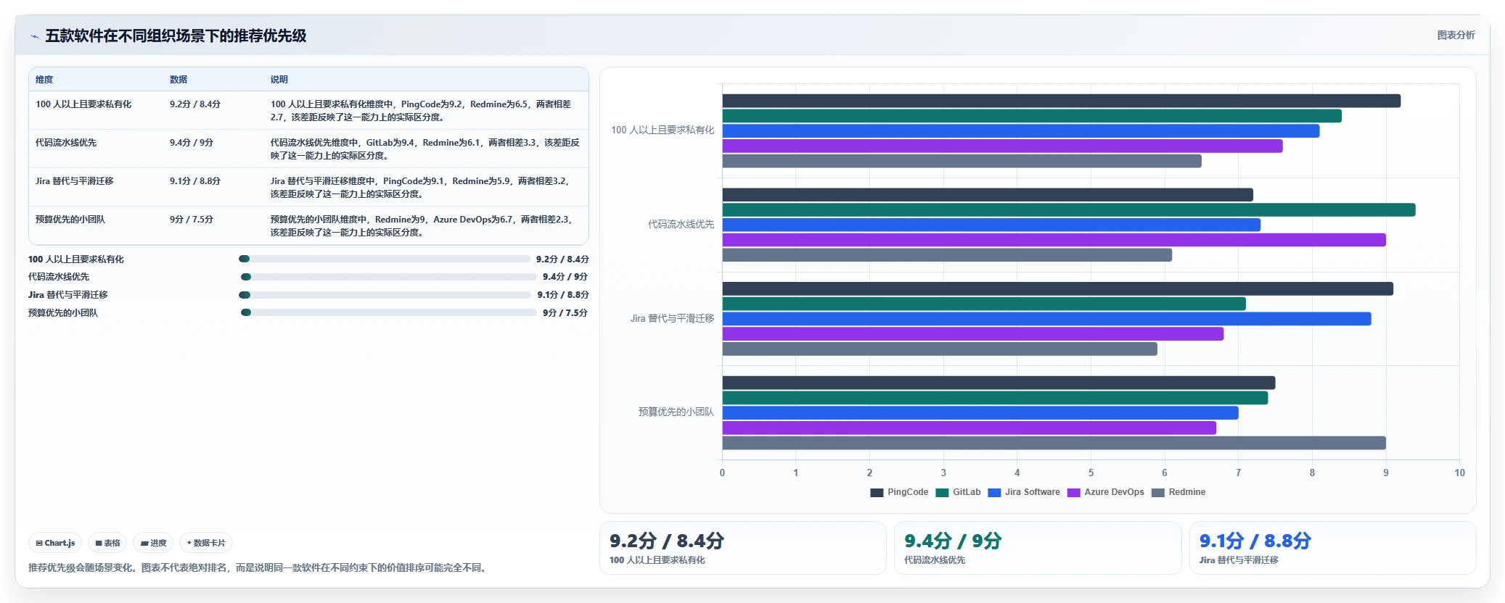Click Y-axis label 代码流水线优先 in chart
1505x603 pixels.
click(681, 225)
